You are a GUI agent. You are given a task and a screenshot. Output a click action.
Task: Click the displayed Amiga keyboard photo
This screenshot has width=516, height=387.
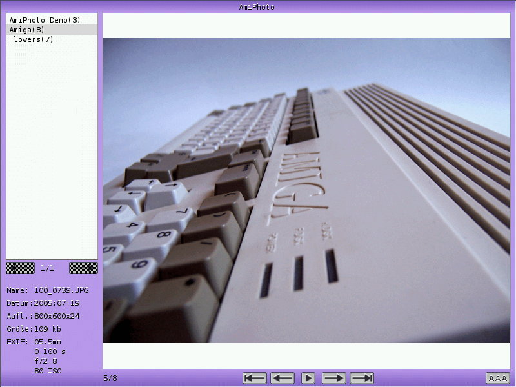coord(307,190)
